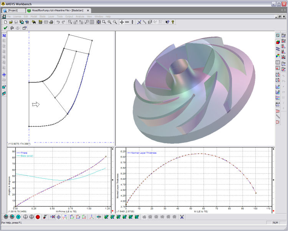Select the four-pane window layout icon

[92, 22]
